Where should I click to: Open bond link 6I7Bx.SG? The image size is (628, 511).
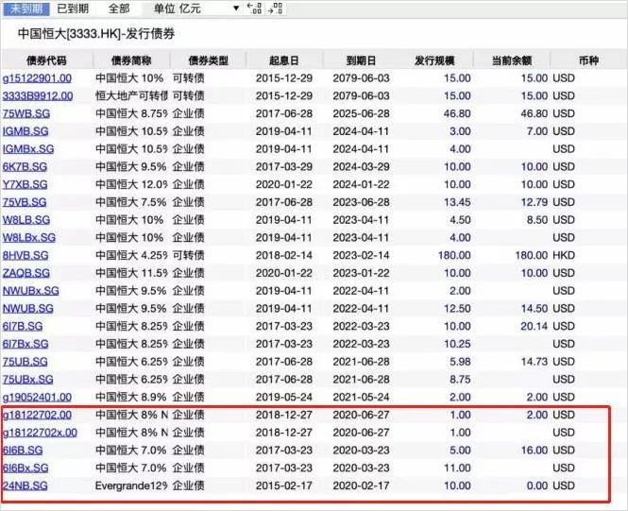click(25, 344)
